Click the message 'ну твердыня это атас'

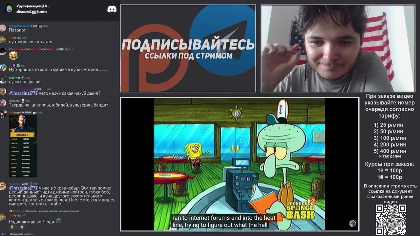click(31, 42)
